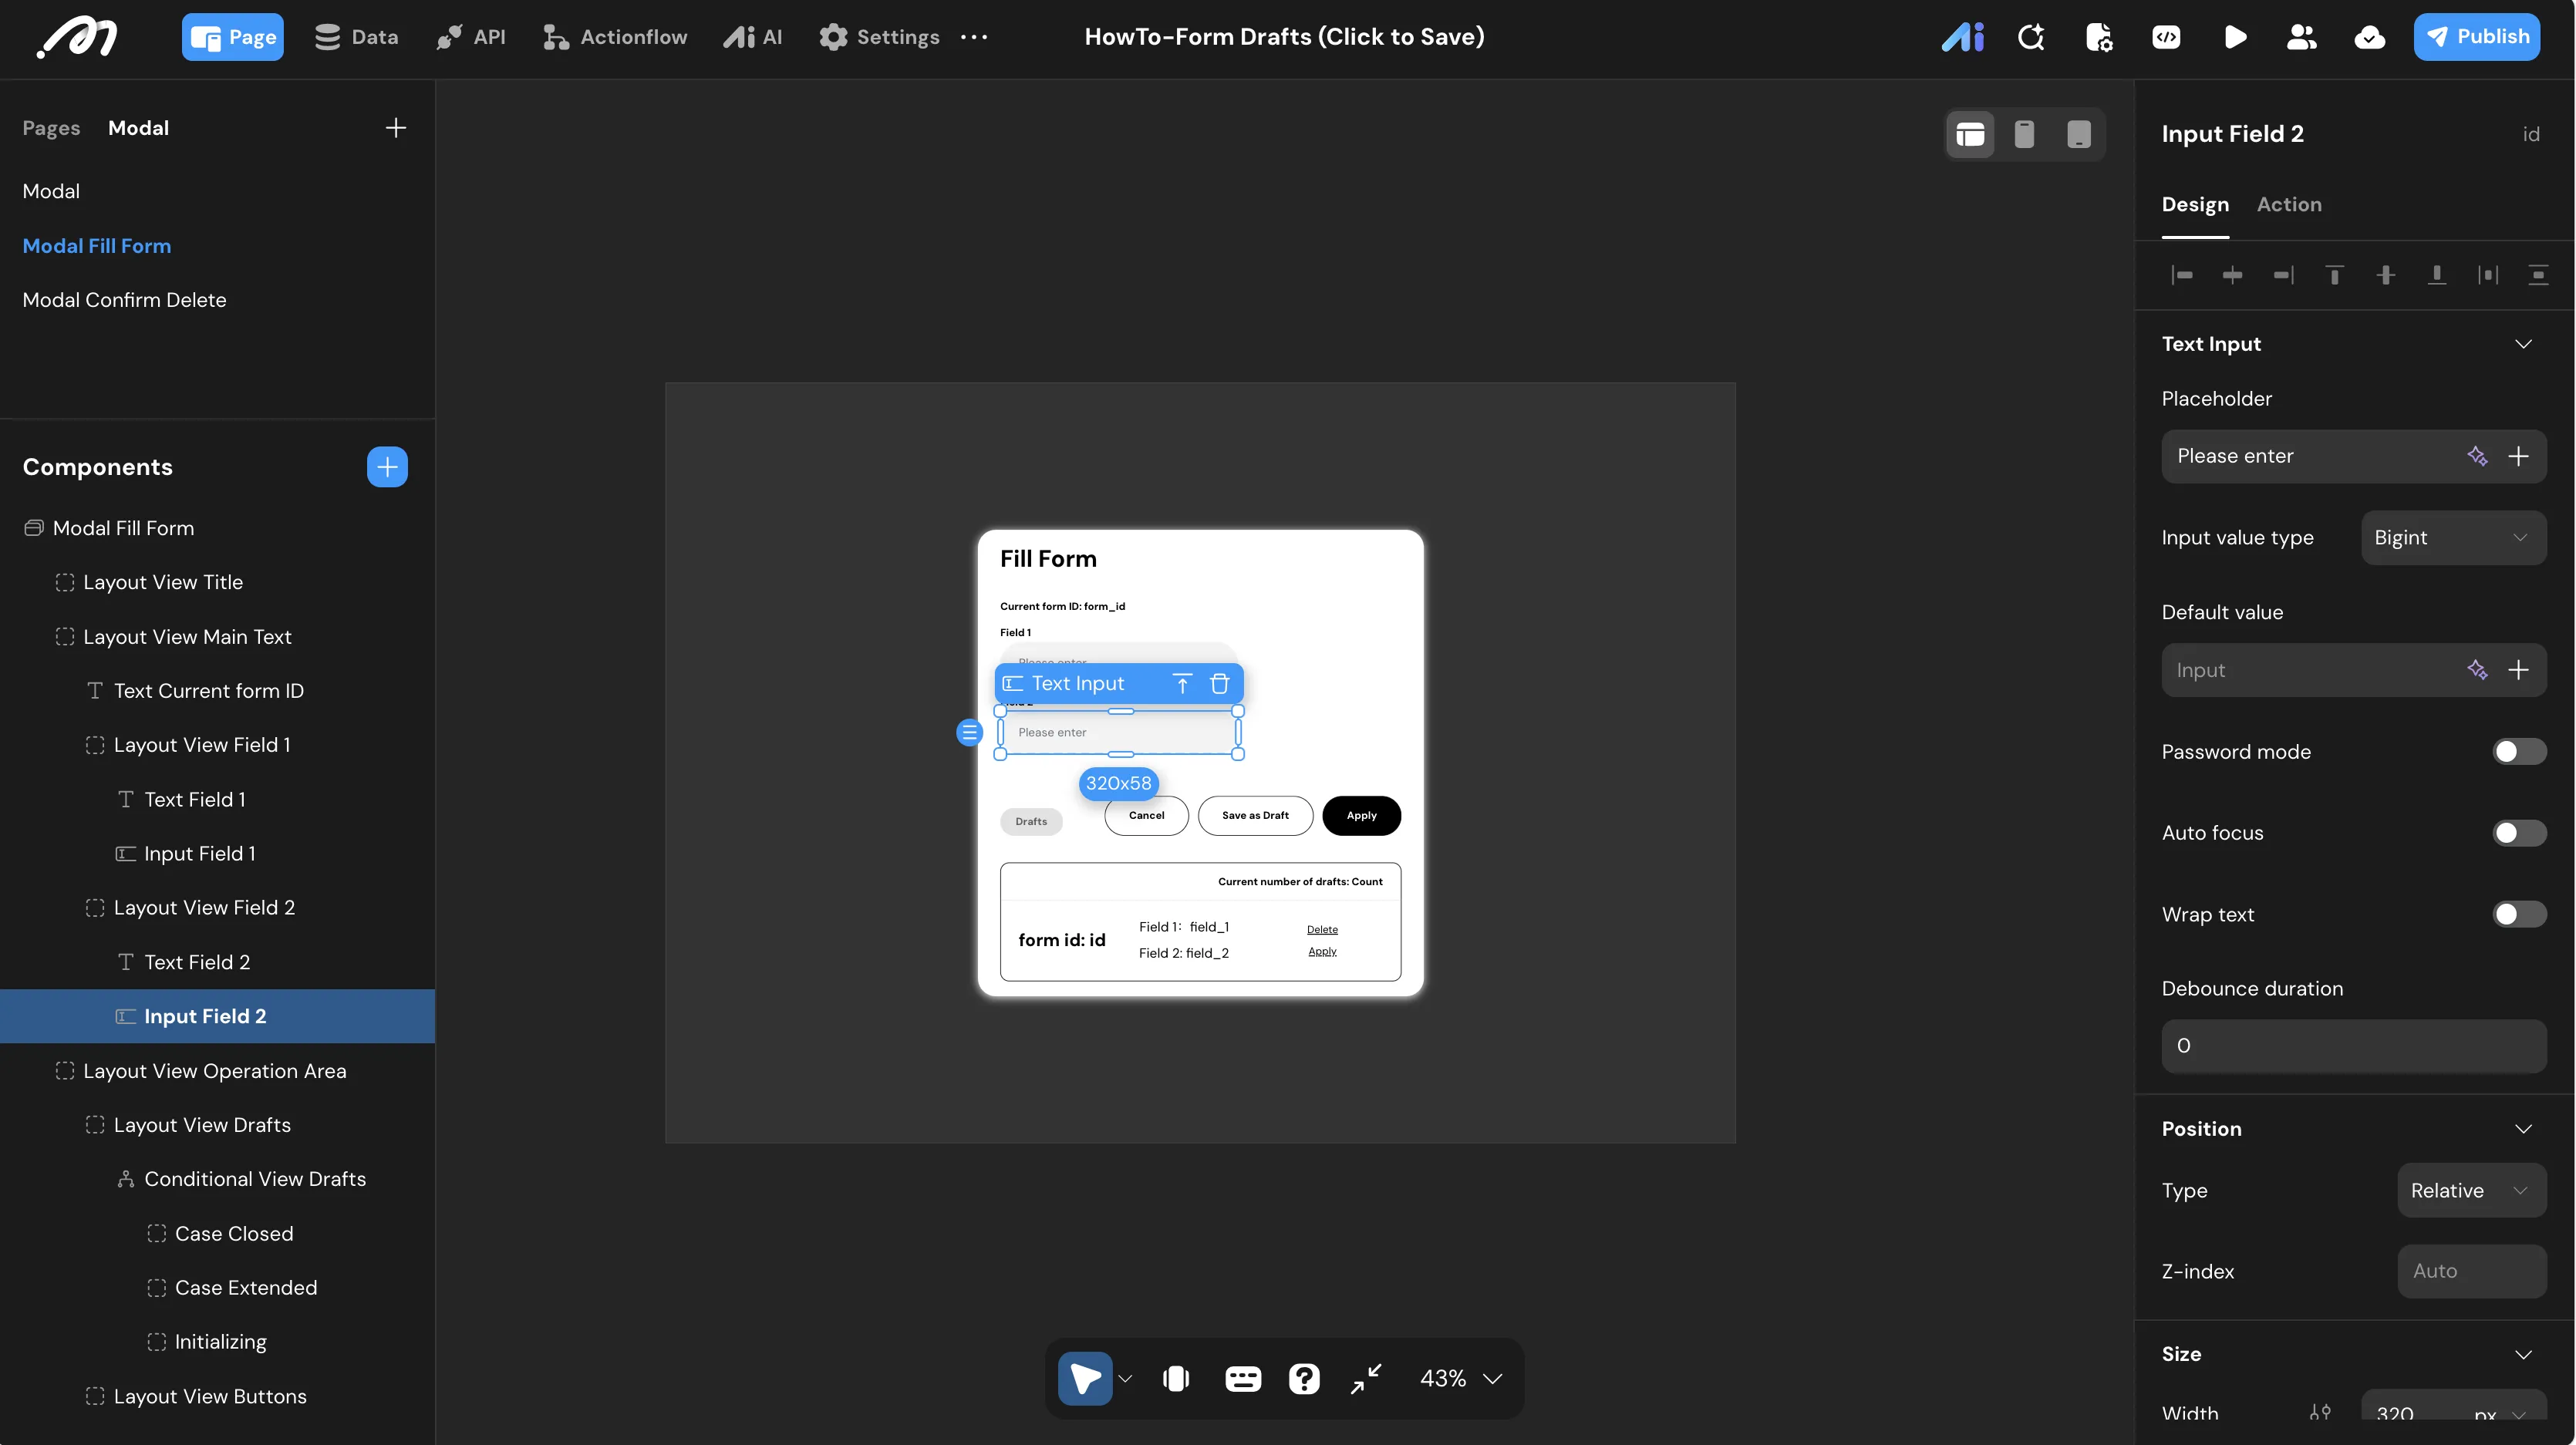This screenshot has height=1445, width=2576.
Task: Click distribute vertically icon
Action: pos(2538,275)
